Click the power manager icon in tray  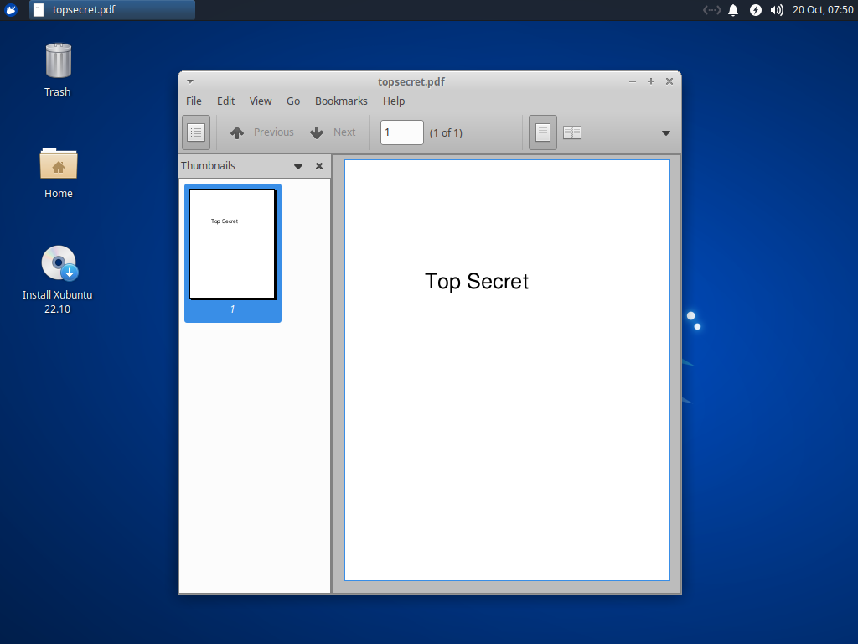click(x=753, y=10)
